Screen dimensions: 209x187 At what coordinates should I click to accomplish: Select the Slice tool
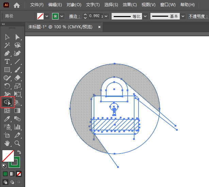coord(17,135)
